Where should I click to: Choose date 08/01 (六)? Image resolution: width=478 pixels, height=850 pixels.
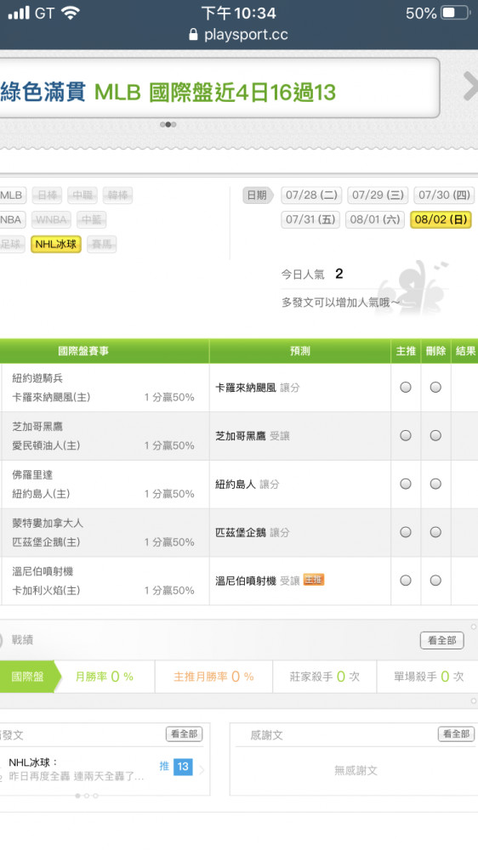pos(375,219)
